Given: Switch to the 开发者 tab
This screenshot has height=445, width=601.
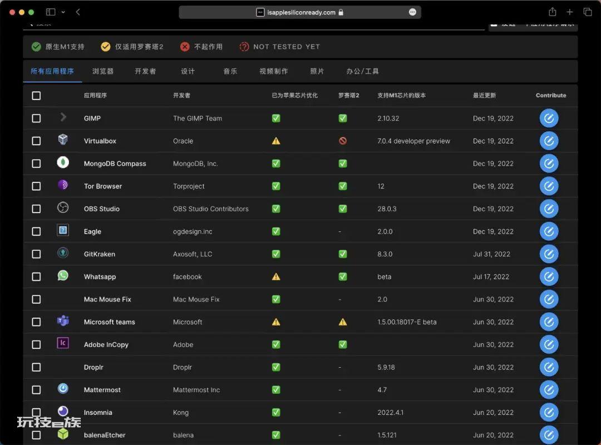Looking at the screenshot, I should pos(145,71).
